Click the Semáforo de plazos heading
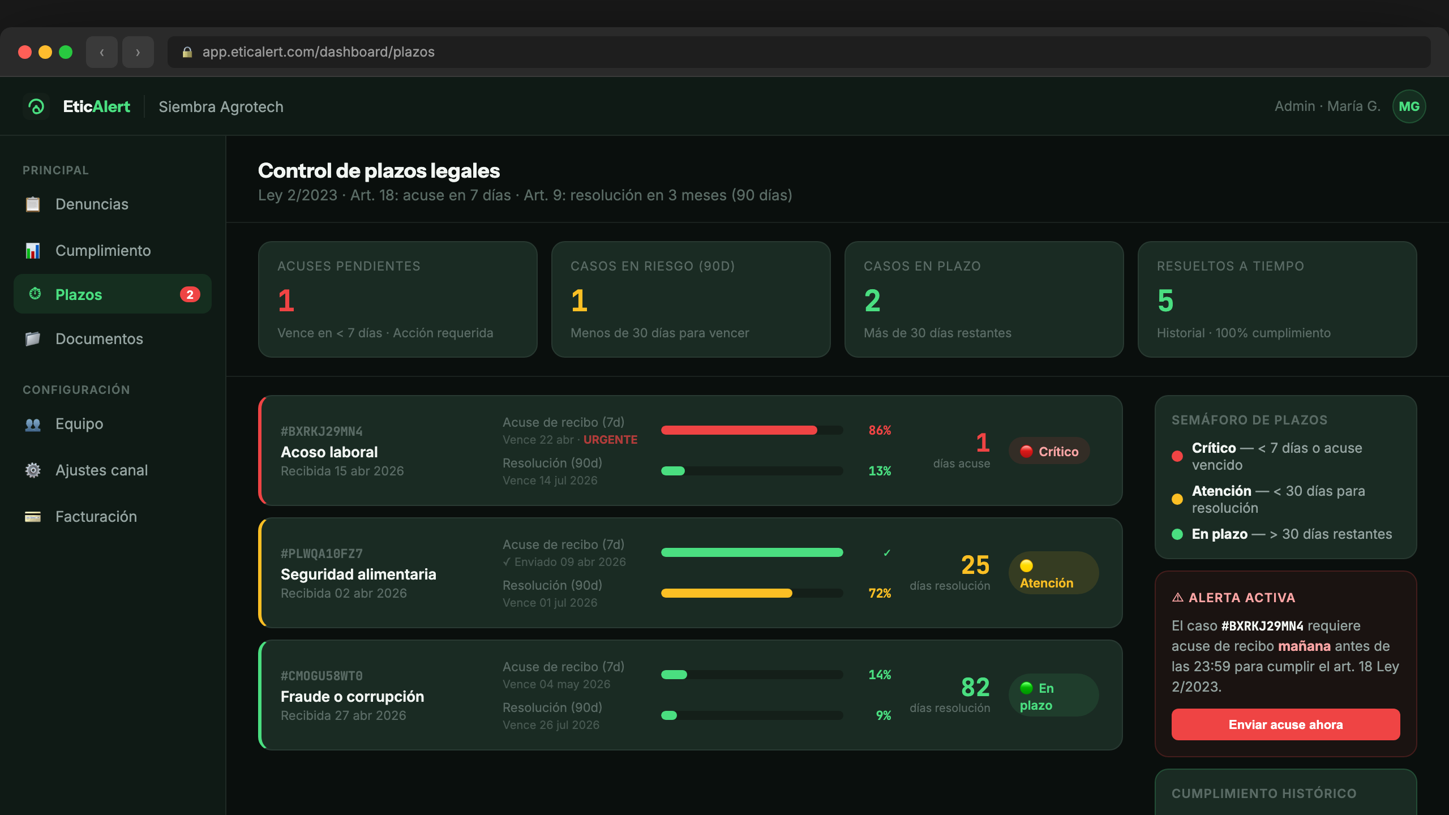1449x815 pixels. [1249, 420]
